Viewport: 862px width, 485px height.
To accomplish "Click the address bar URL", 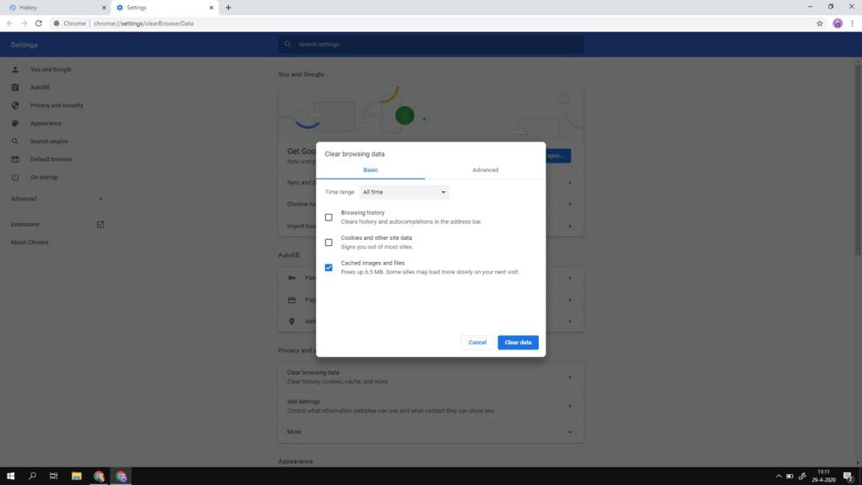I will (x=143, y=24).
